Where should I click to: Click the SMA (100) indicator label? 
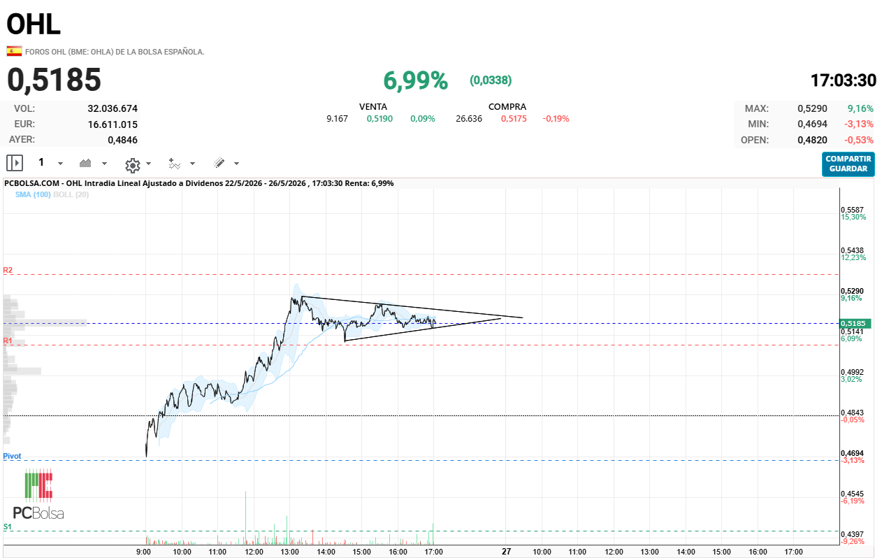33,194
